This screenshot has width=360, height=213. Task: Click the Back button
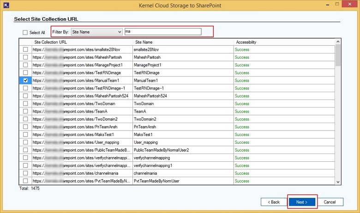click(274, 202)
